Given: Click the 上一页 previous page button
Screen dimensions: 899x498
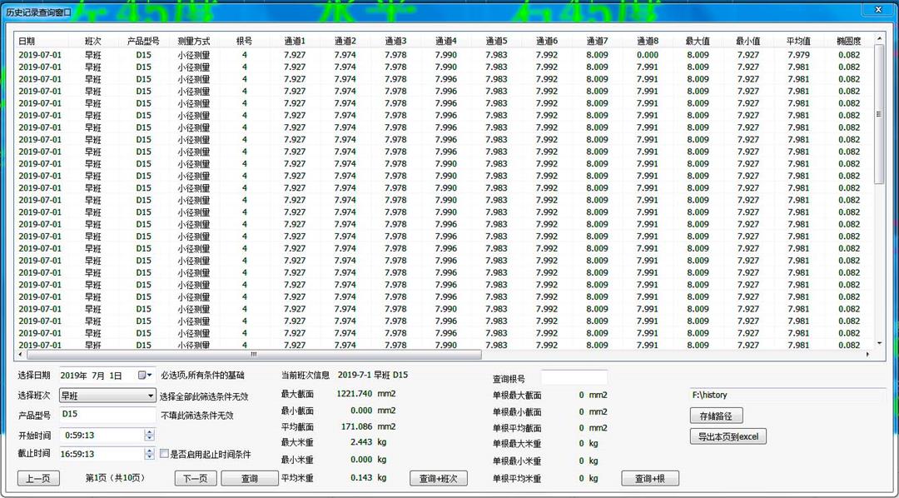Looking at the screenshot, I should [37, 478].
